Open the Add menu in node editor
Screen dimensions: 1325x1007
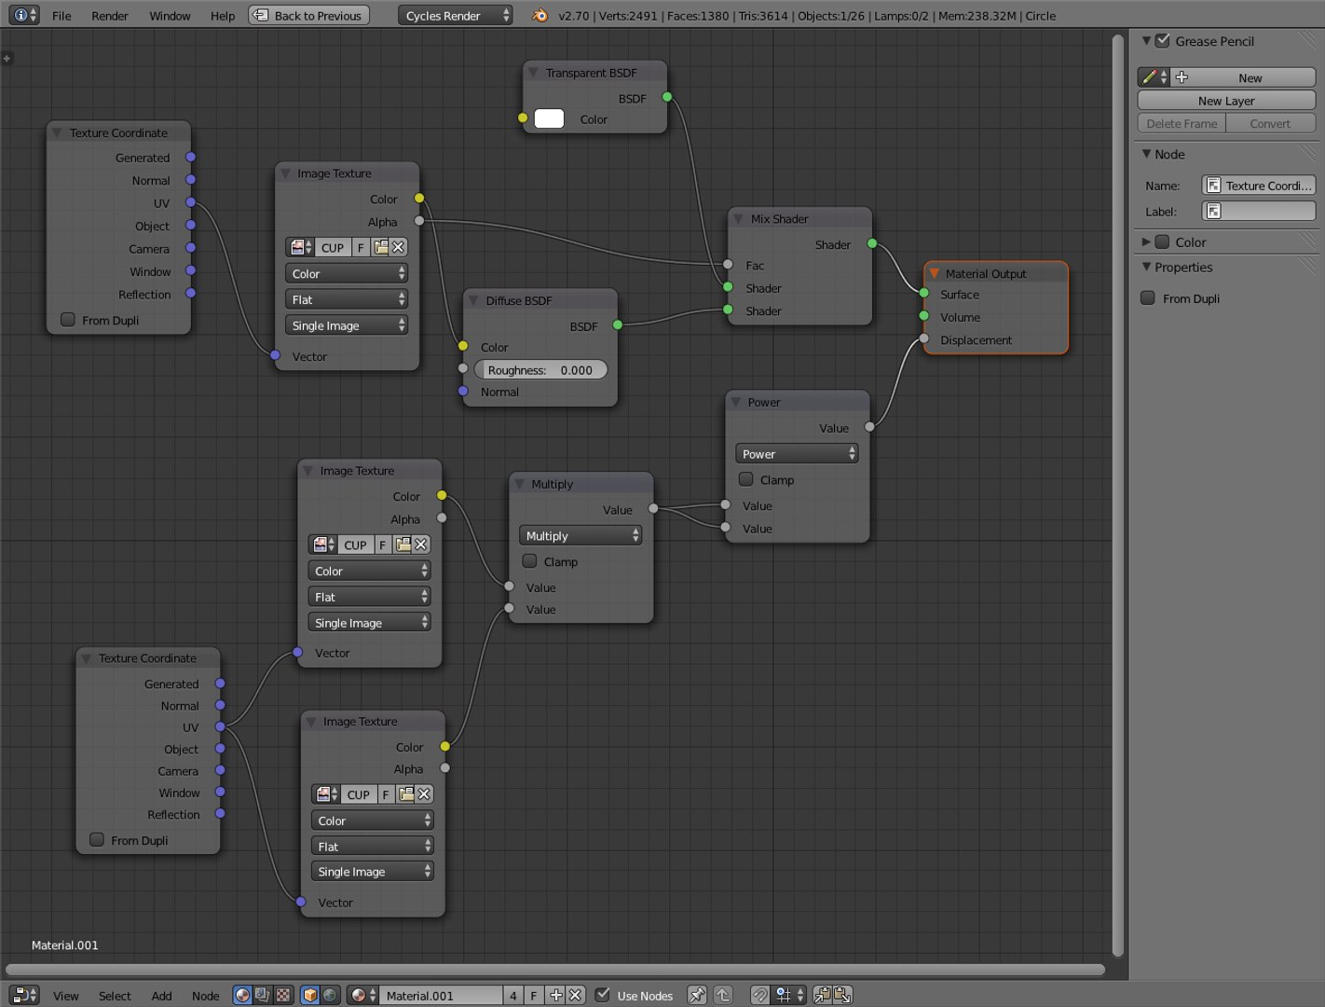pyautogui.click(x=161, y=995)
